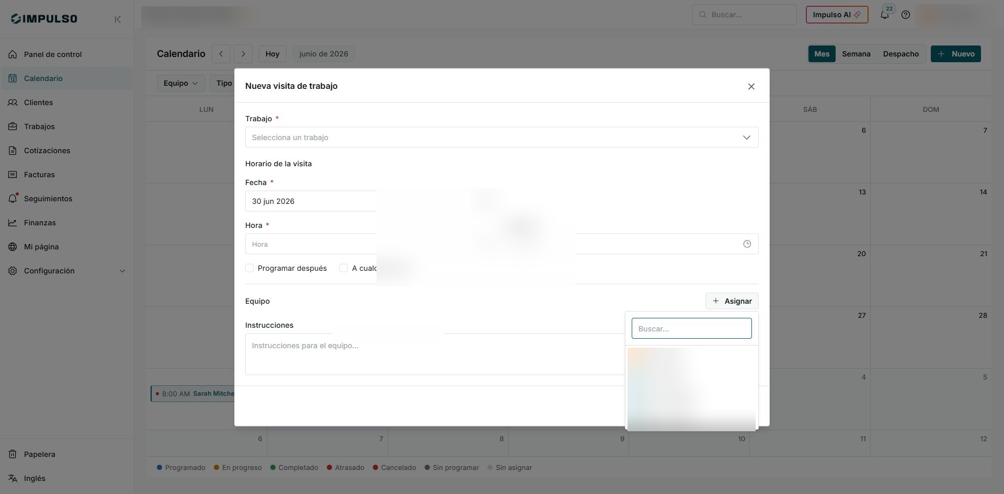The image size is (1004, 494).
Task: Open the Tipo filter dropdown
Action: coord(223,83)
